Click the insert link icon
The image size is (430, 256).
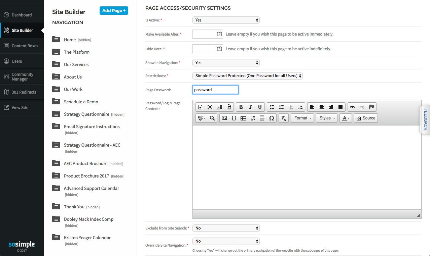(353, 107)
